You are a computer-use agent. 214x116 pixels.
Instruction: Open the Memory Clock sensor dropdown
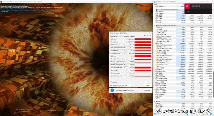tap(125, 42)
